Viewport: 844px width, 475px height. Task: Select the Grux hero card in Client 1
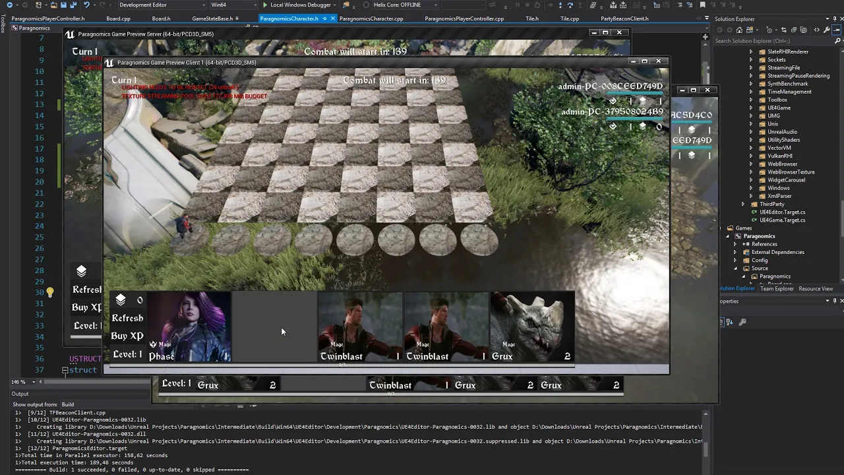coord(531,327)
